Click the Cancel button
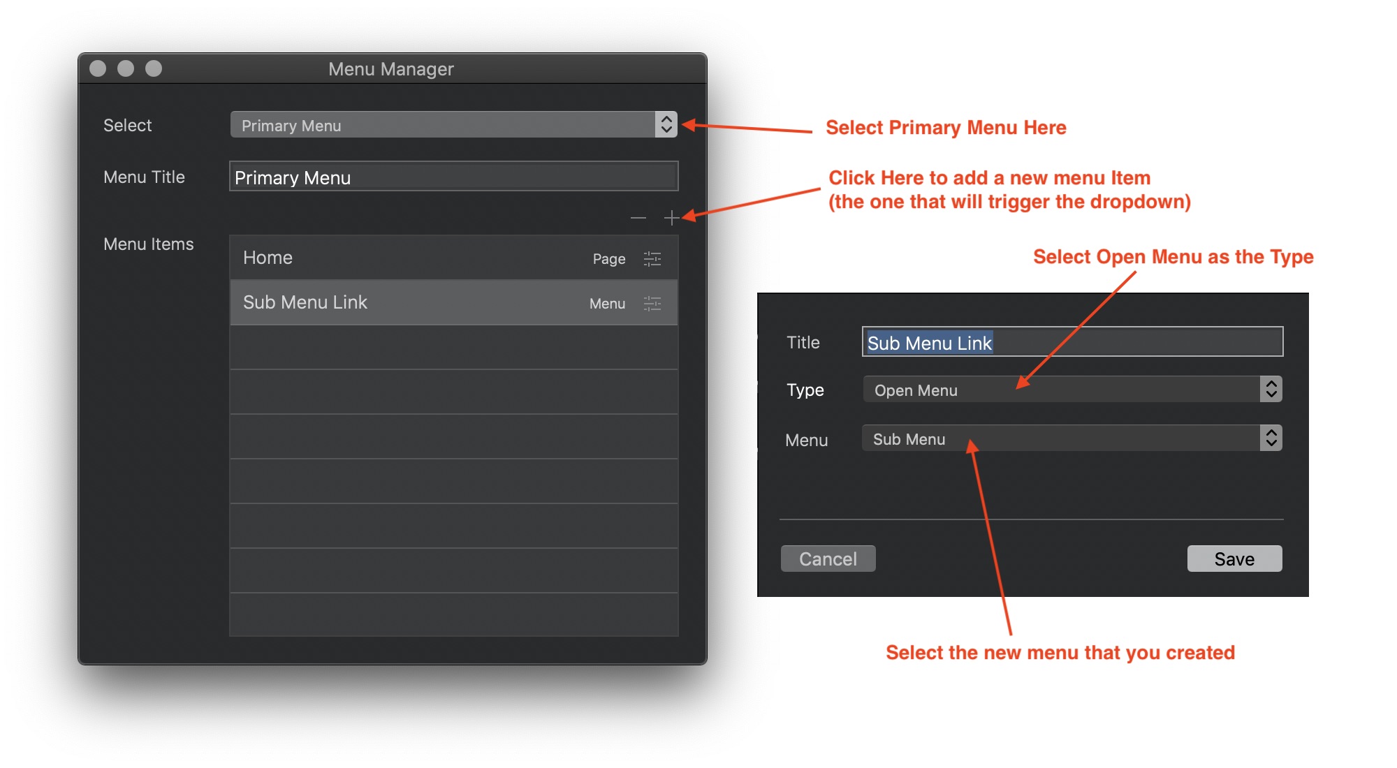The image size is (1397, 768). [x=828, y=558]
